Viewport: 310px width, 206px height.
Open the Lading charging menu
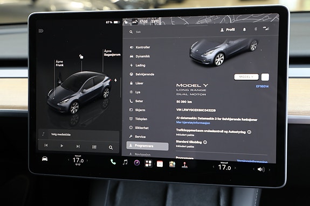coord(137,65)
